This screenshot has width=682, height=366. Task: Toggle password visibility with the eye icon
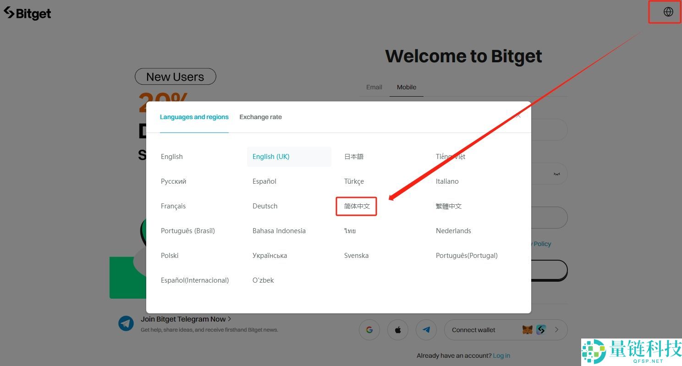pos(556,174)
